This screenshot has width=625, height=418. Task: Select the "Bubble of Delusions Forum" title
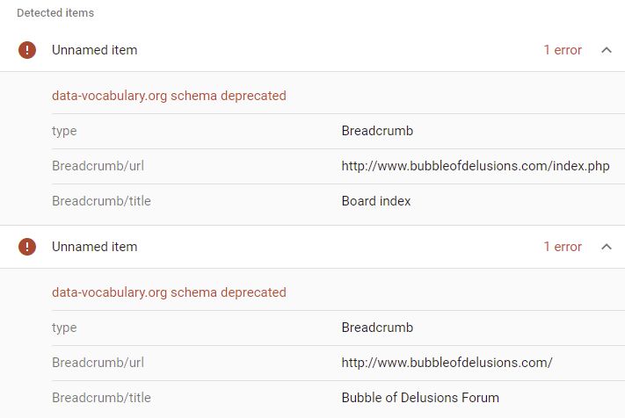tap(420, 398)
